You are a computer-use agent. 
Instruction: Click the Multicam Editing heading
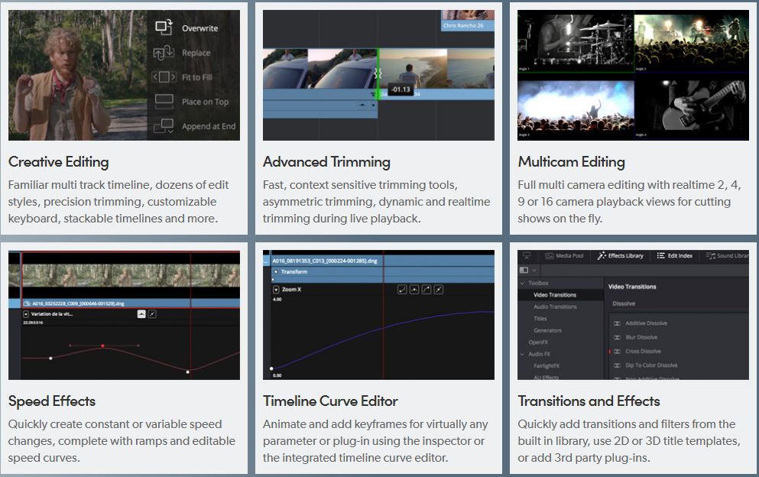[x=571, y=162]
